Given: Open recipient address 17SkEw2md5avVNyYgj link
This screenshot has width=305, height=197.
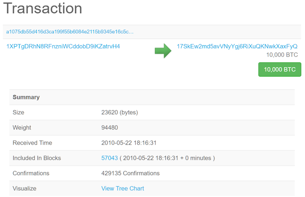Looking at the screenshot, I should (x=237, y=47).
